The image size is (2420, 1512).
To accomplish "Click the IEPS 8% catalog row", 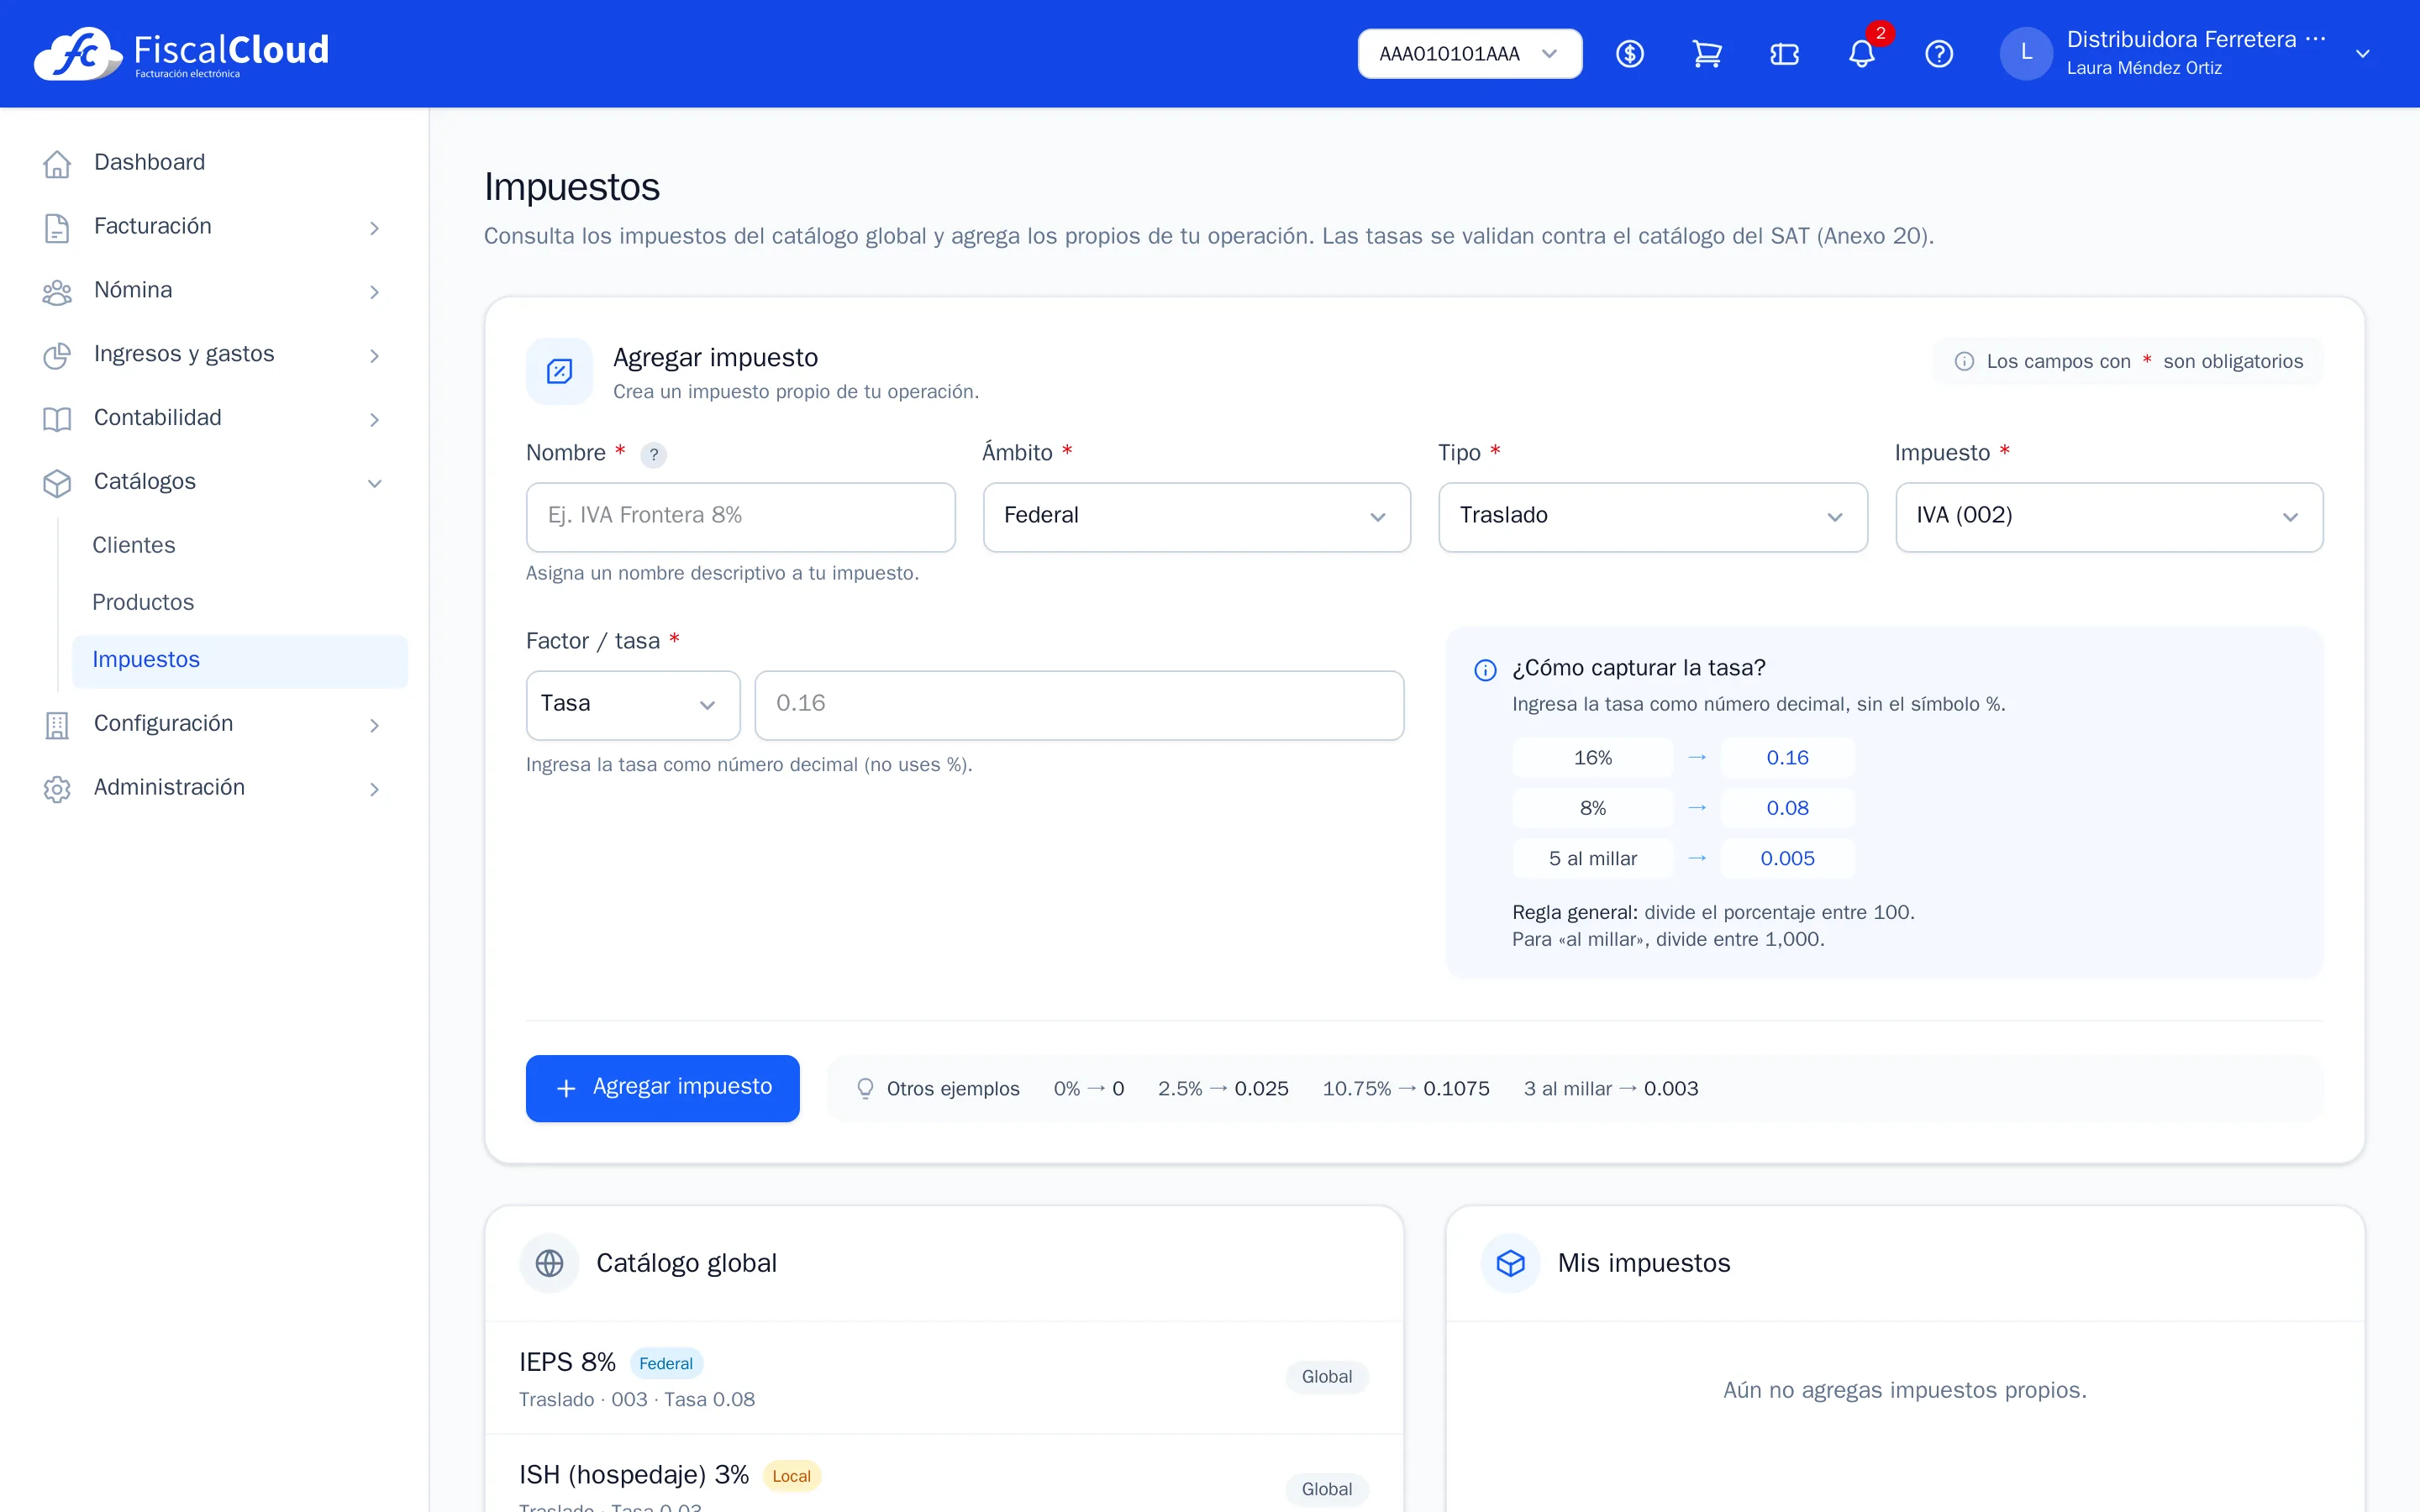I will [944, 1378].
